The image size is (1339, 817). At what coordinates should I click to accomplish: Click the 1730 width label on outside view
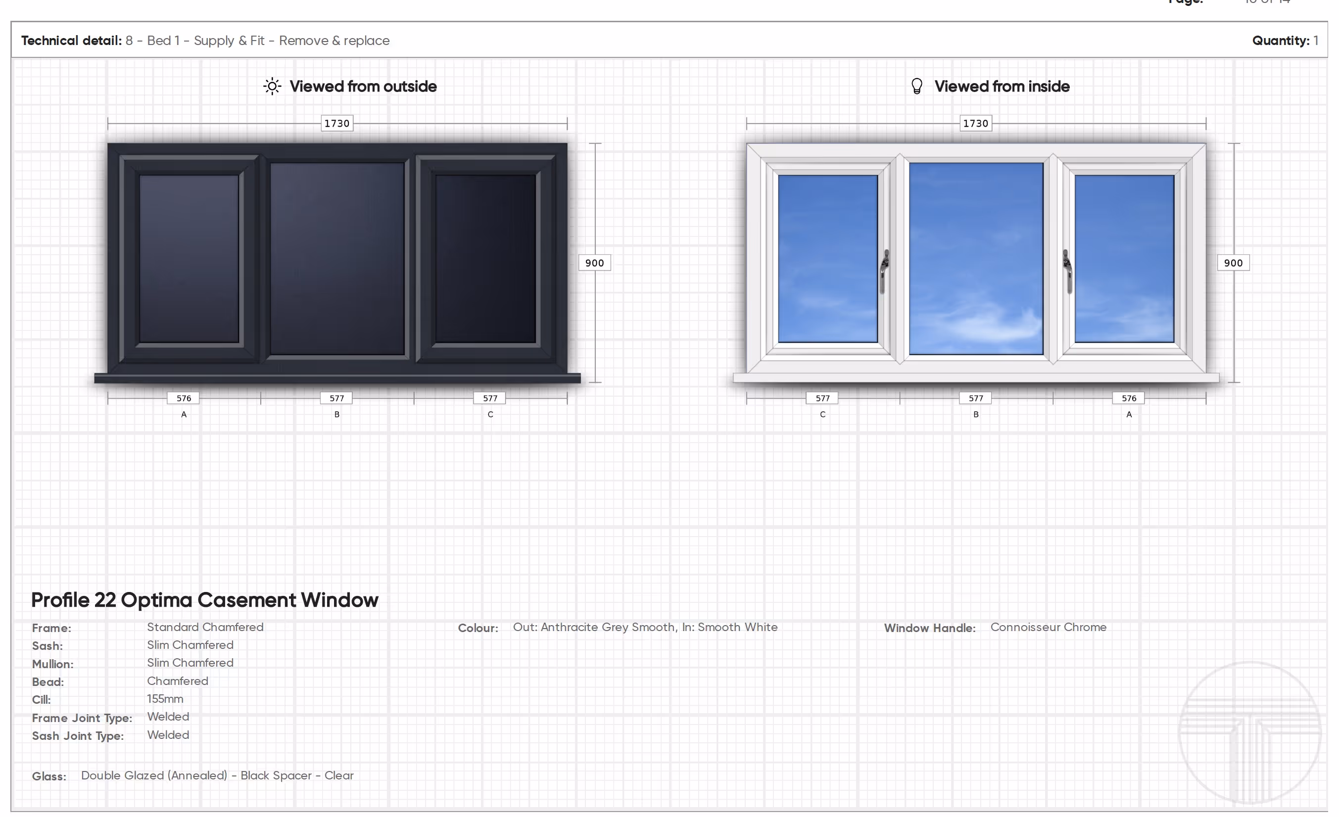point(337,123)
